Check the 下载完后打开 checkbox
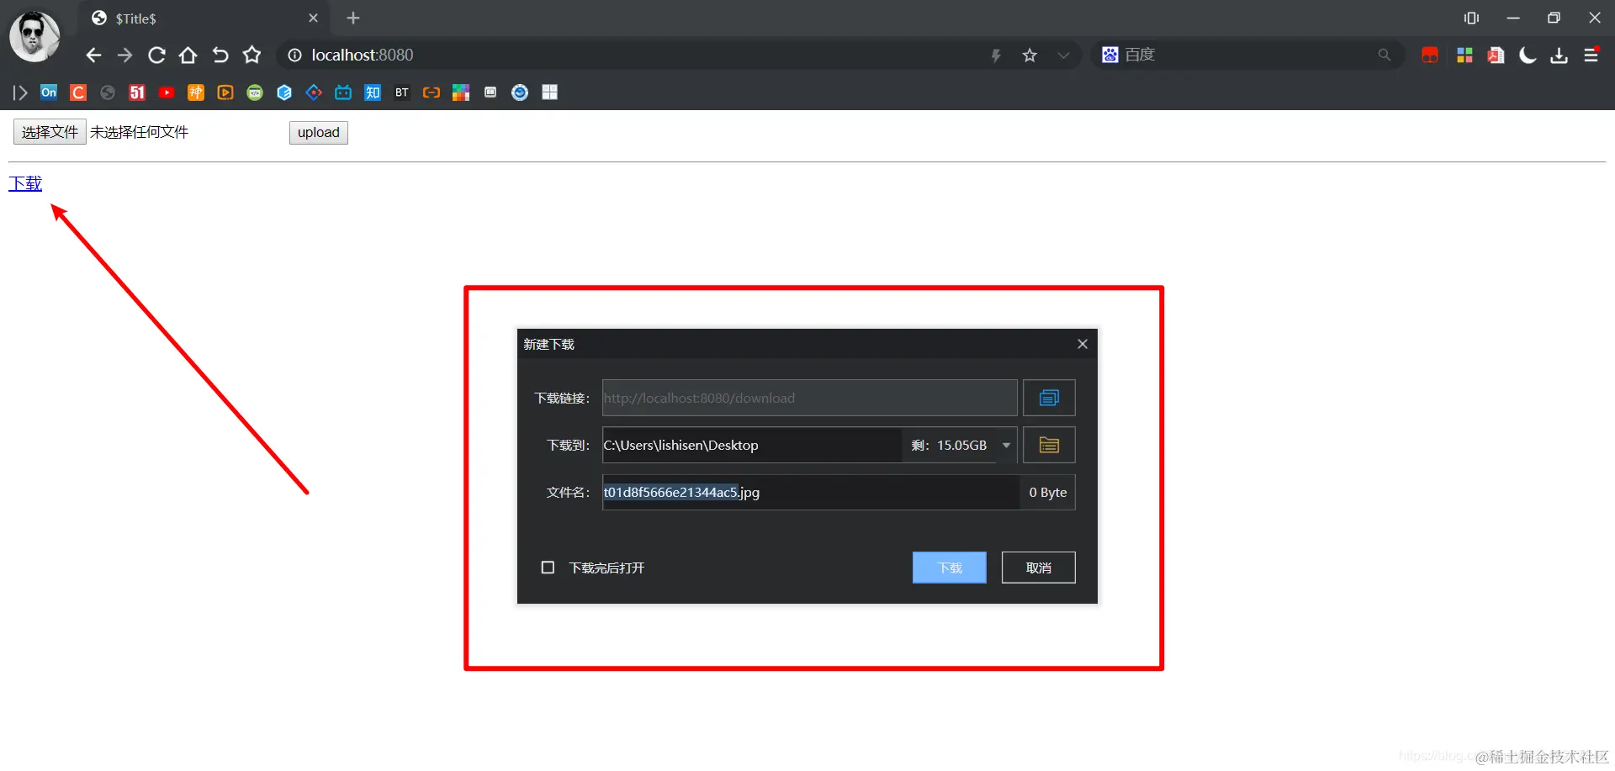 point(548,568)
